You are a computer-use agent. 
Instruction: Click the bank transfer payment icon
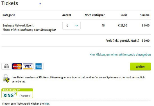click(6, 66)
